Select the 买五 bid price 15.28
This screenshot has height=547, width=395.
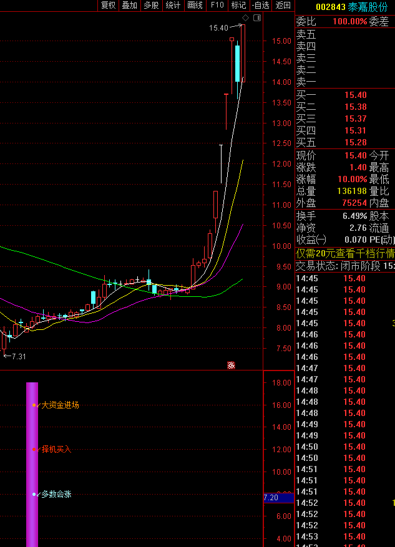coord(356,142)
